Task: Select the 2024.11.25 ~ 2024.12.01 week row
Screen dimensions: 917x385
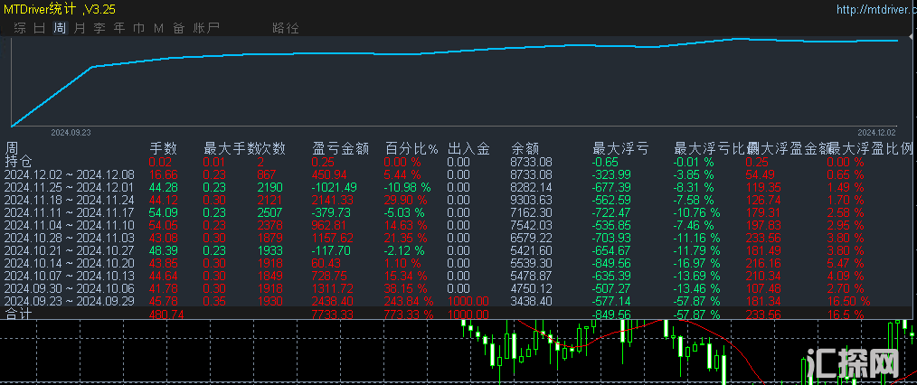Action: [x=69, y=187]
